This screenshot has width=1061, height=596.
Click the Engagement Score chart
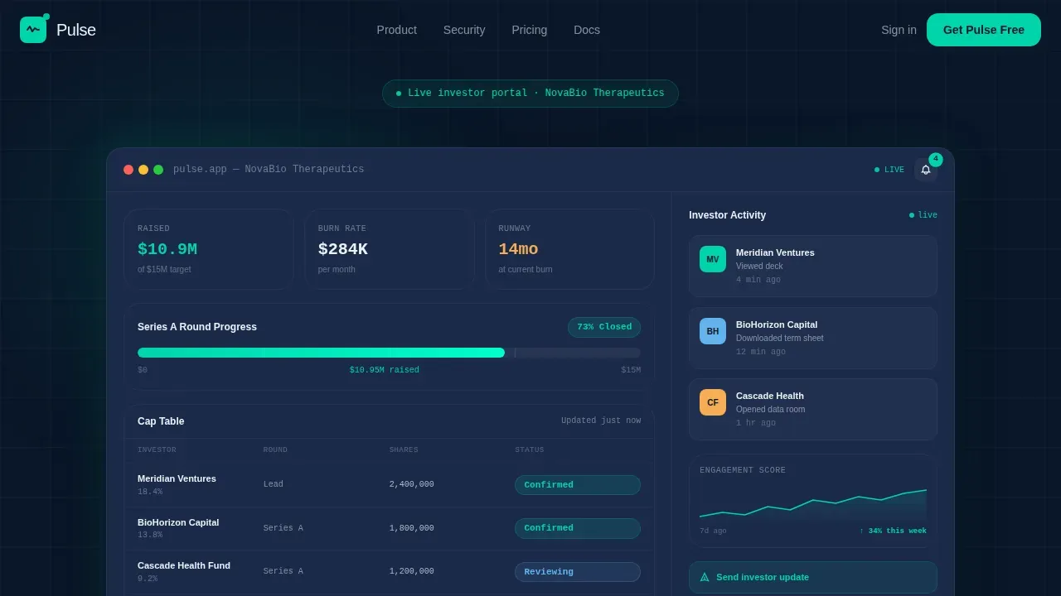(x=813, y=505)
